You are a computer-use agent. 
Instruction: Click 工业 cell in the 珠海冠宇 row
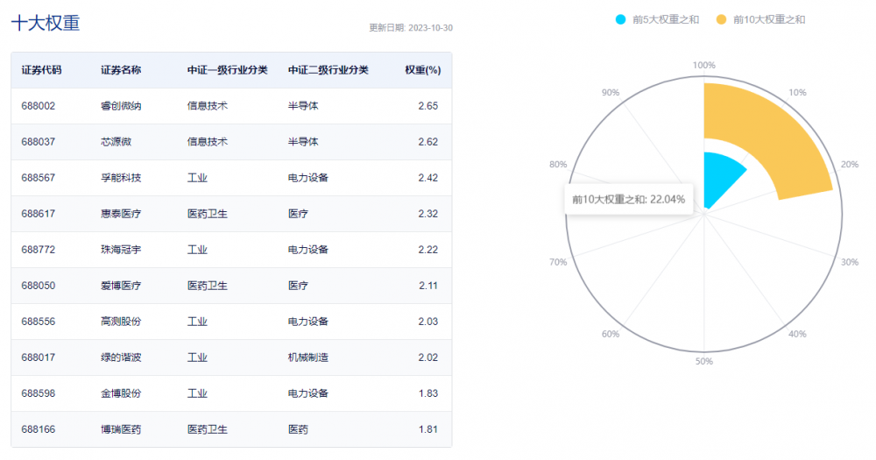point(197,250)
